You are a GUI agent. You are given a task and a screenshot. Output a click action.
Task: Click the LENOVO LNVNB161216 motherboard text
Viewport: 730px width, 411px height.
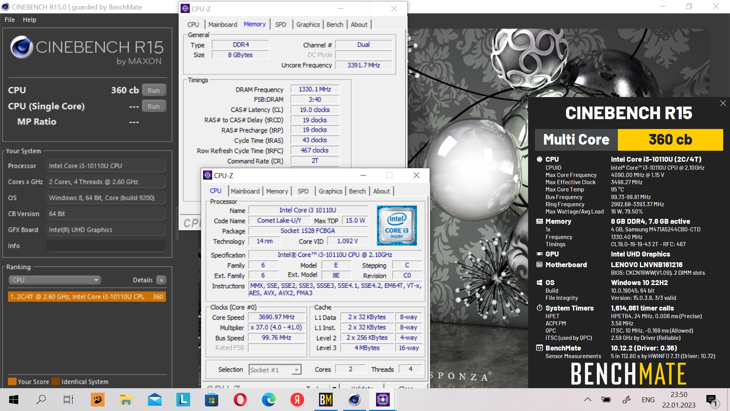[x=646, y=264]
